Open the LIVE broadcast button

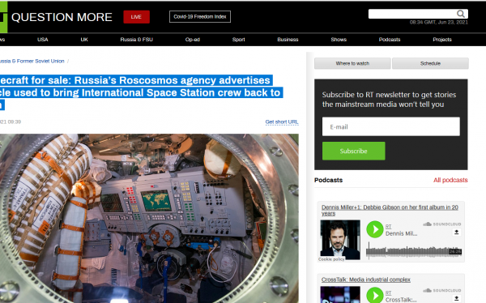coord(136,17)
